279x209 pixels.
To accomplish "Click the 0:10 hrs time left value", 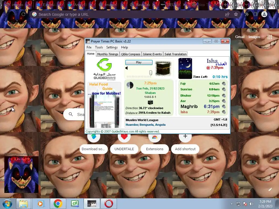I will point(220,77).
